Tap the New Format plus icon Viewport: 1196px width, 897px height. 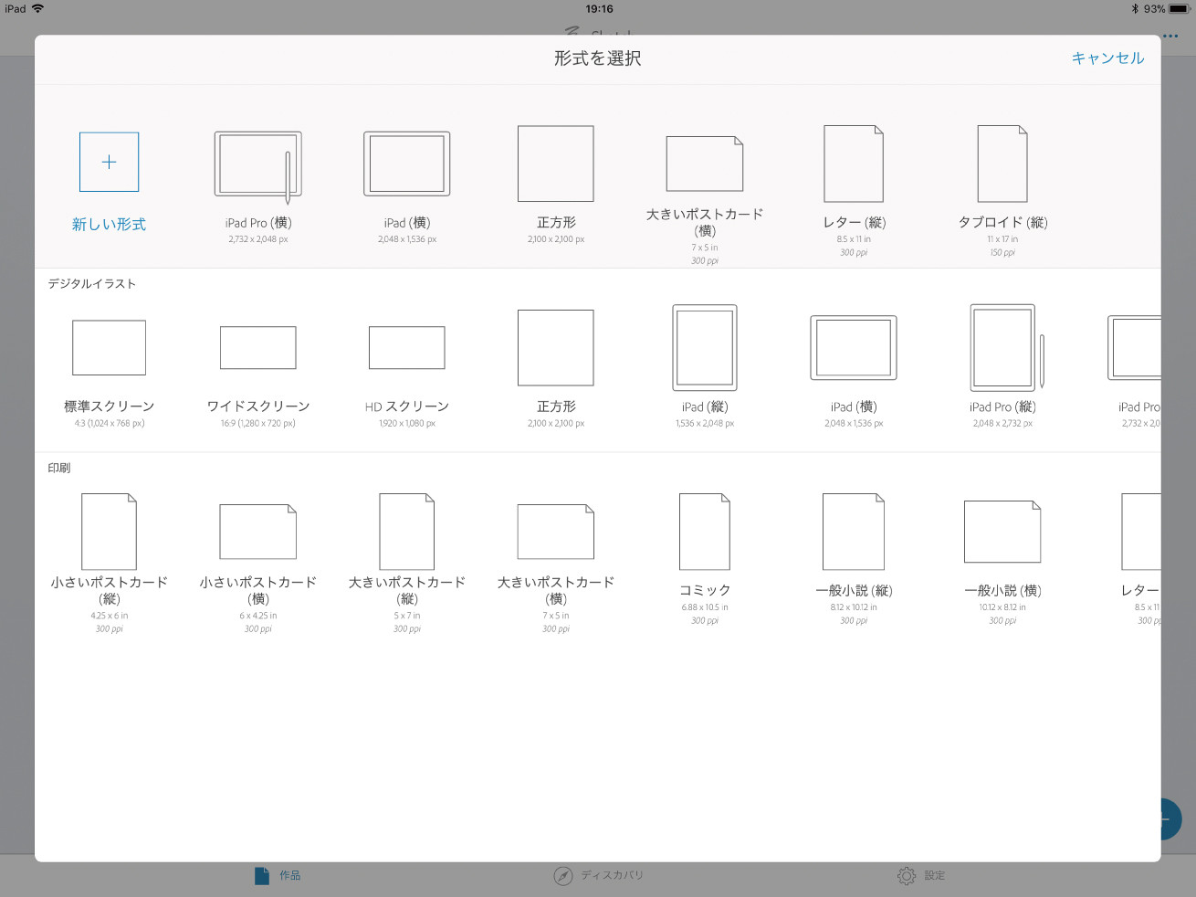tap(109, 162)
